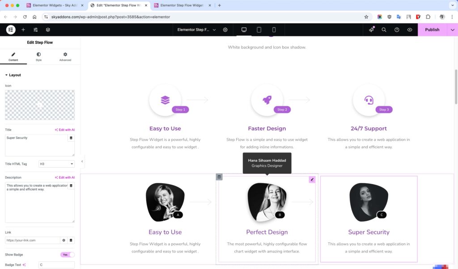
Task: Open the Elementor Step F... document dropdown
Action: point(197,30)
